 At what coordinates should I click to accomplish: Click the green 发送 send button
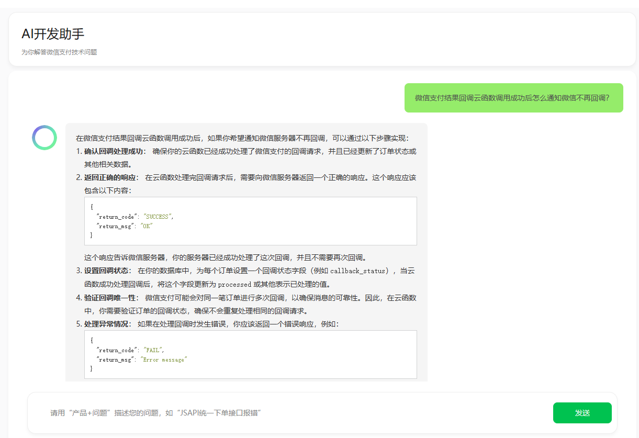pos(582,413)
